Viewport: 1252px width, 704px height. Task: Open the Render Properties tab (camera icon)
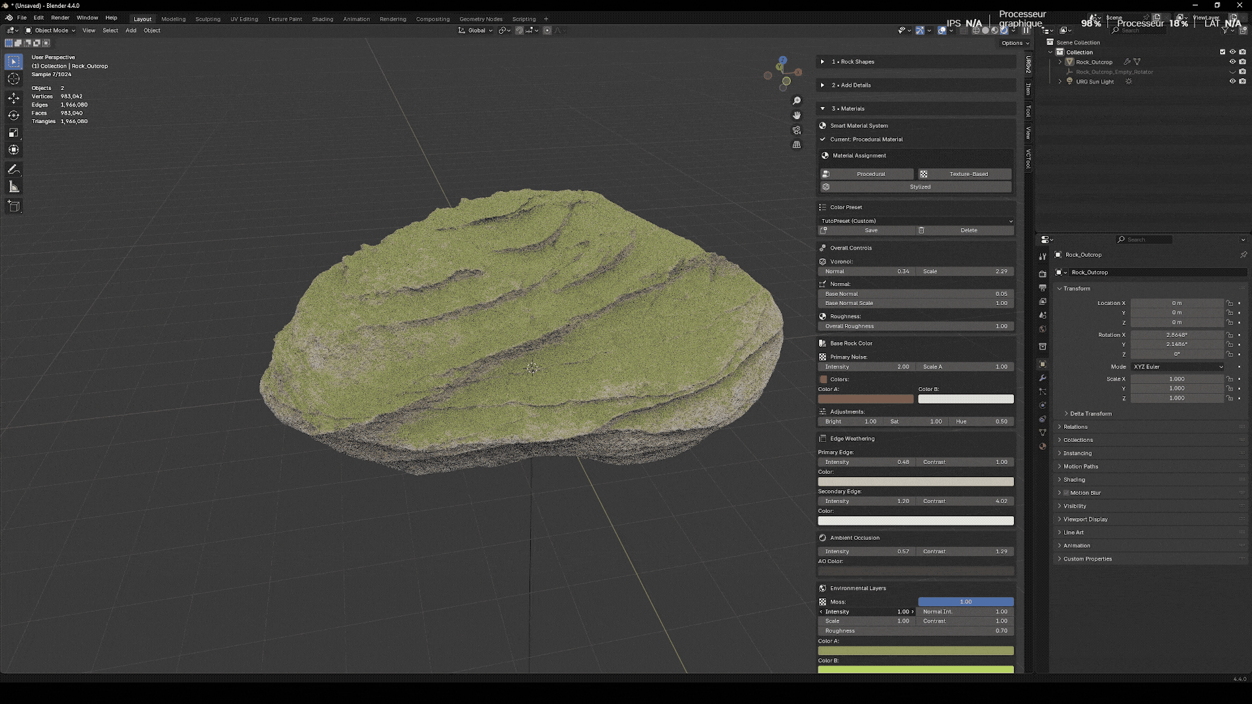(1042, 274)
